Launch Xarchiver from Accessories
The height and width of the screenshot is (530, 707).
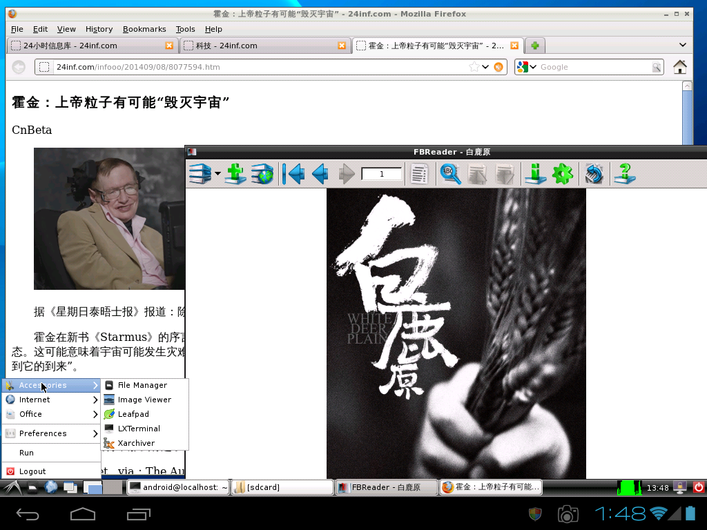coord(144,443)
